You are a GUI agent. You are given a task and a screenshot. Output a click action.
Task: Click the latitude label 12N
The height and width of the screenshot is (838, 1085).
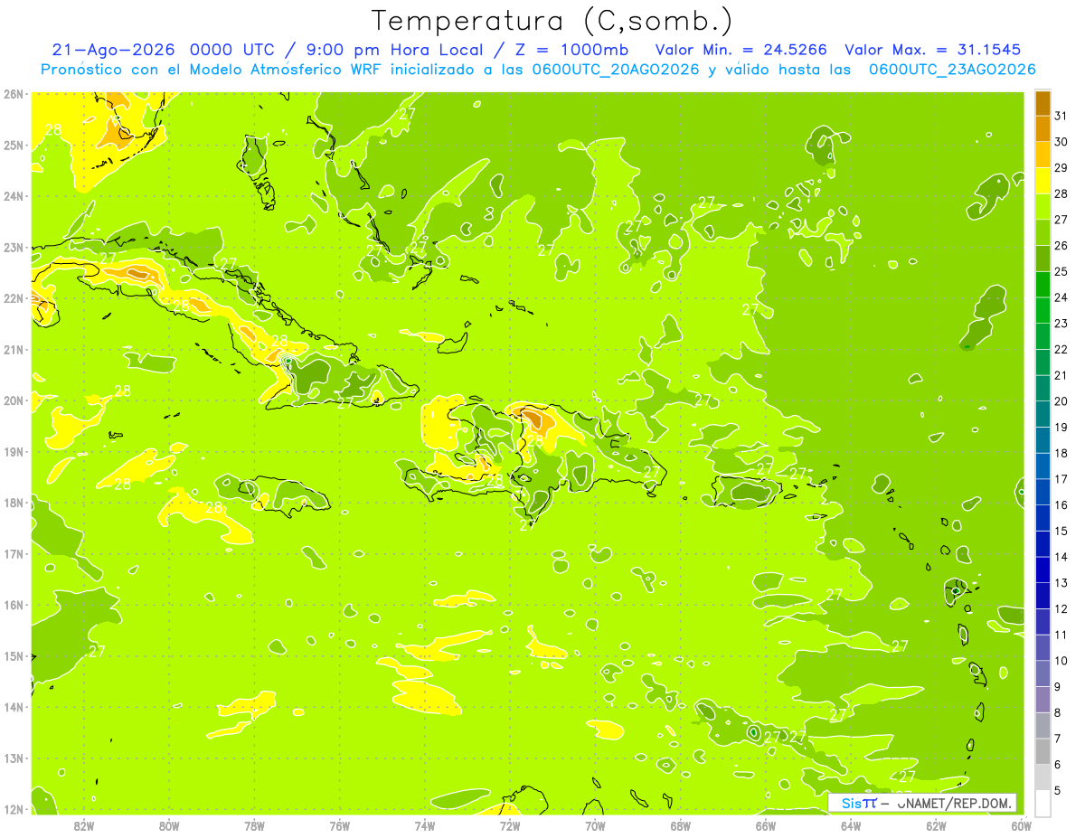point(14,809)
